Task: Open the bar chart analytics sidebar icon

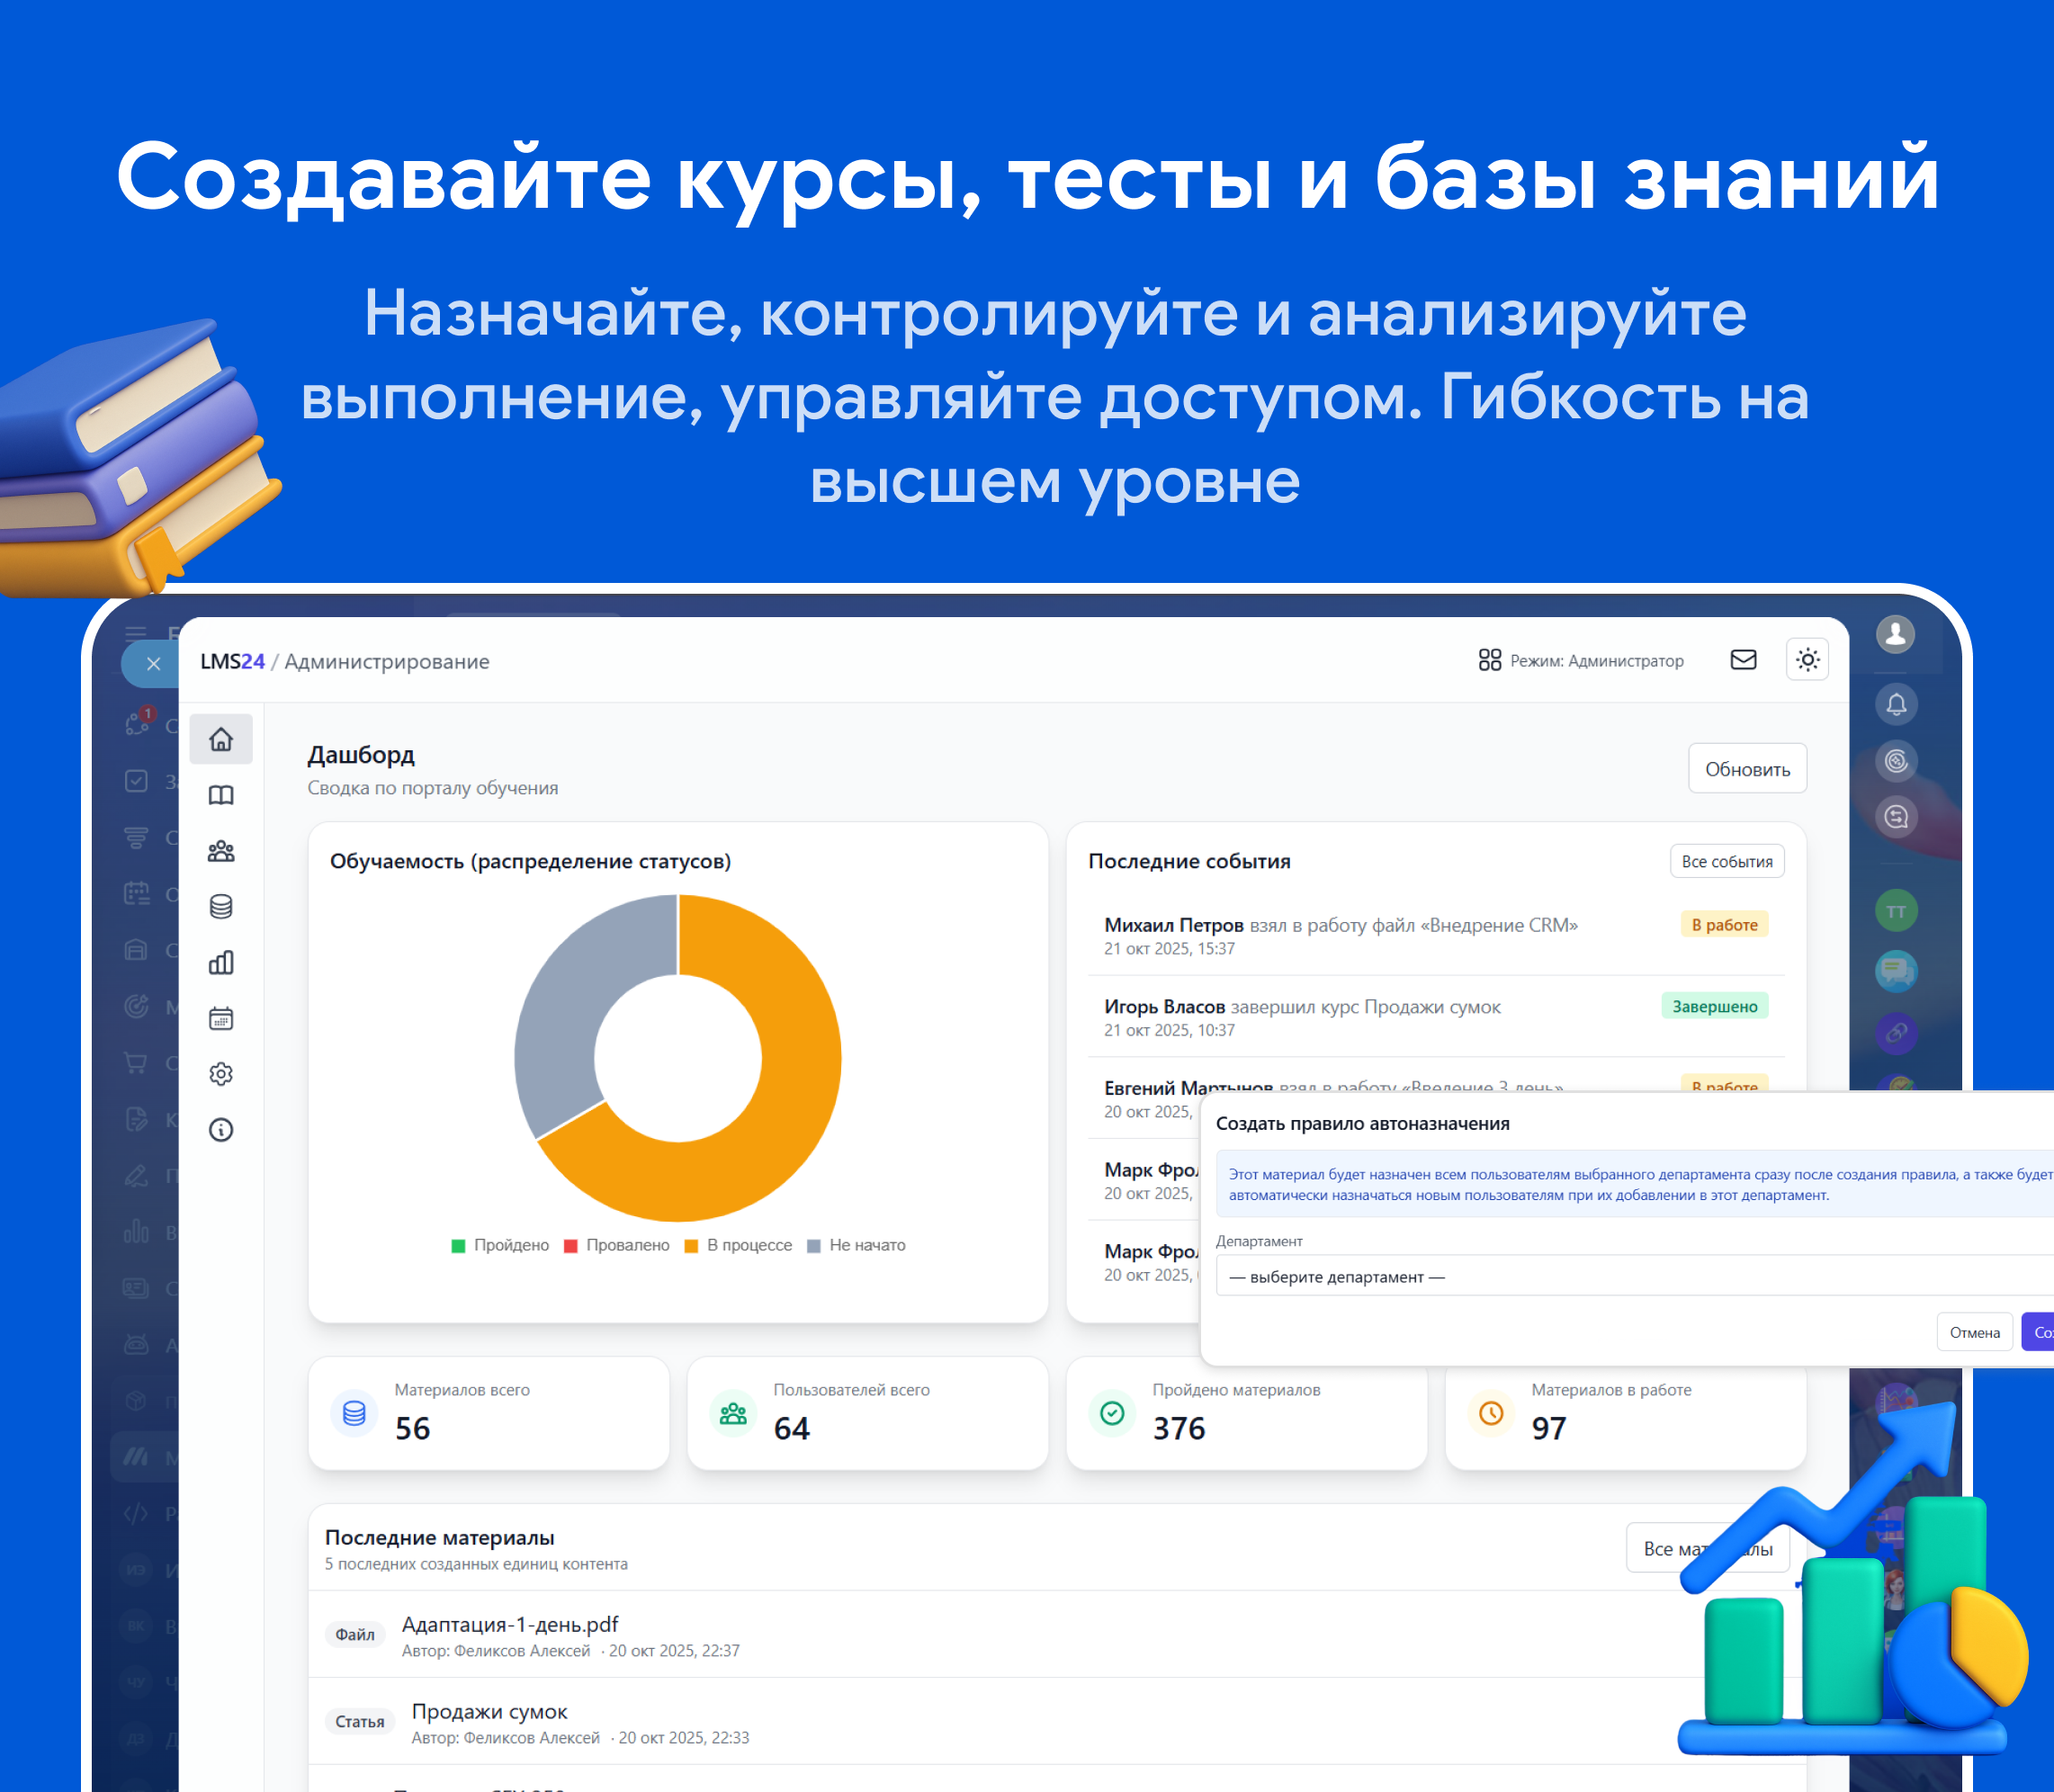Action: 221,963
